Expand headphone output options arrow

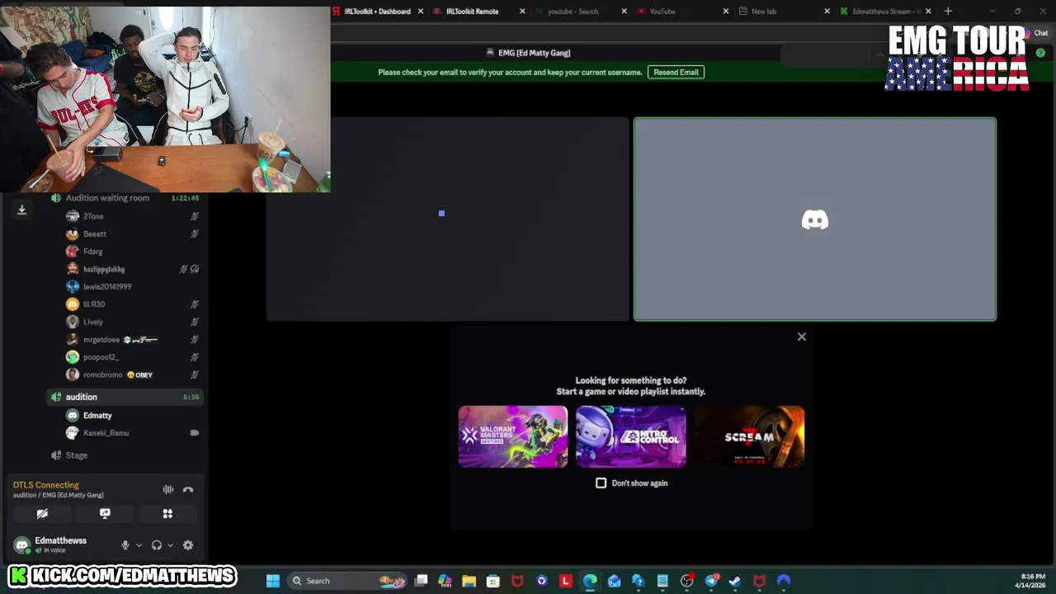(170, 544)
